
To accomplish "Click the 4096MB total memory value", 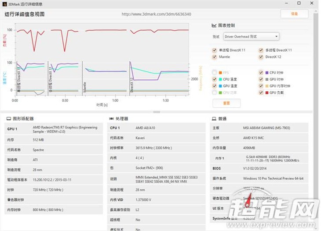I will 249,148.
